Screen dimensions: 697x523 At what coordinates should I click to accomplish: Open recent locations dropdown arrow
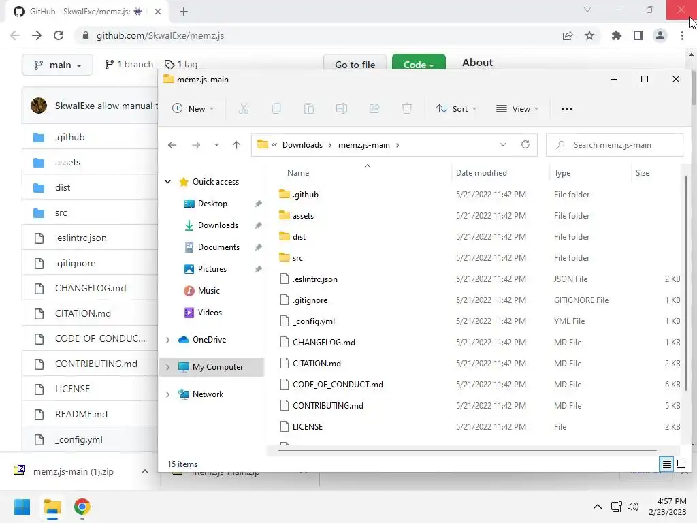click(216, 145)
